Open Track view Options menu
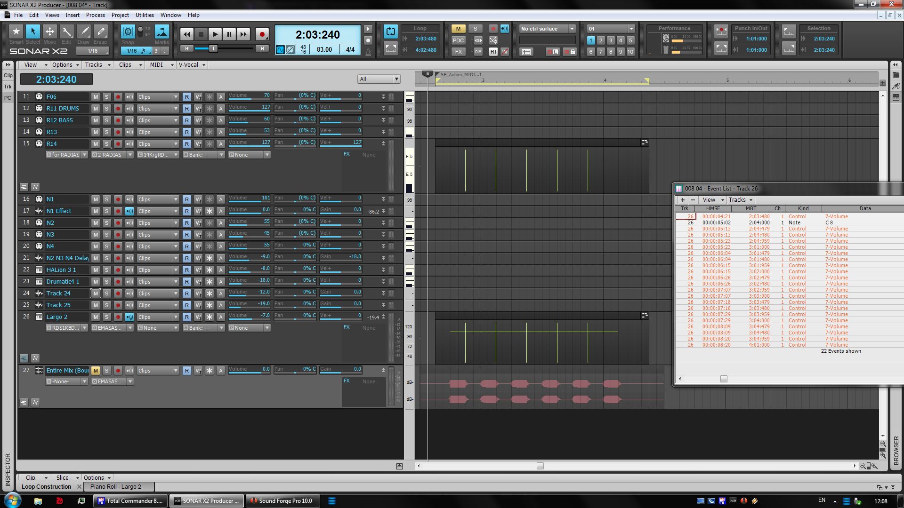This screenshot has width=904, height=508. tap(65, 65)
